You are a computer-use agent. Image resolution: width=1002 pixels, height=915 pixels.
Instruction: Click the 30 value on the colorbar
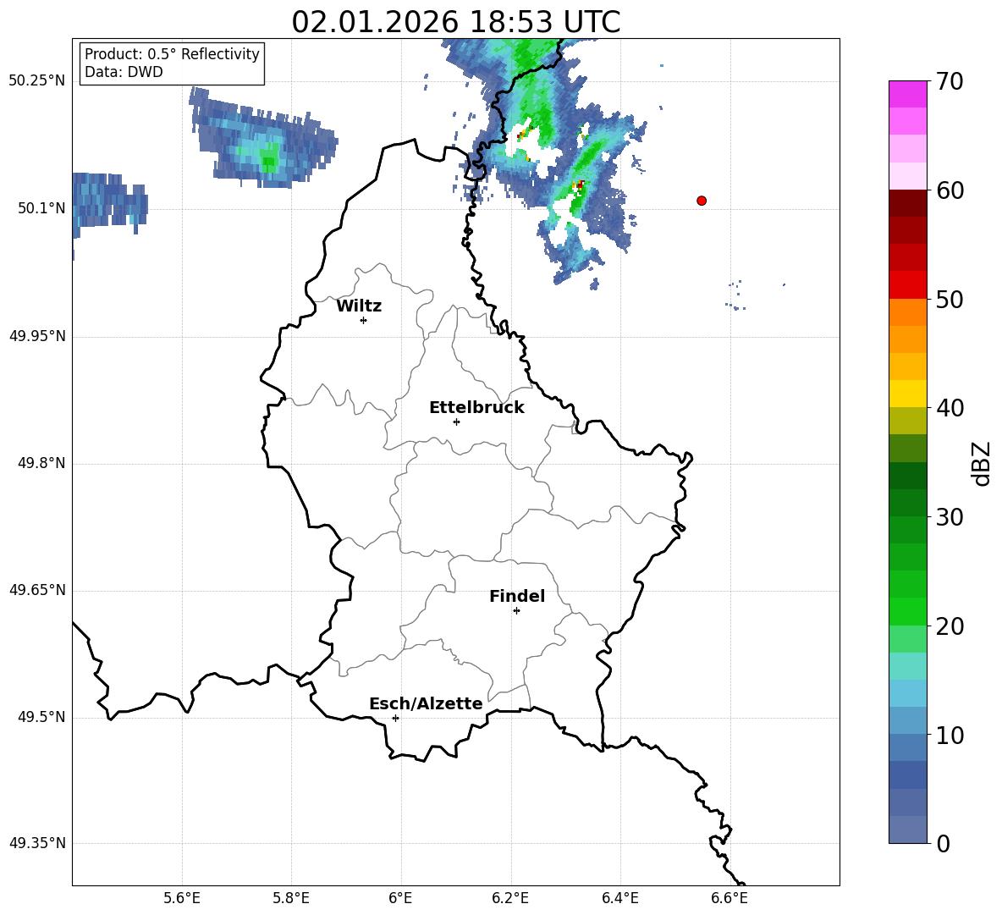click(x=949, y=517)
